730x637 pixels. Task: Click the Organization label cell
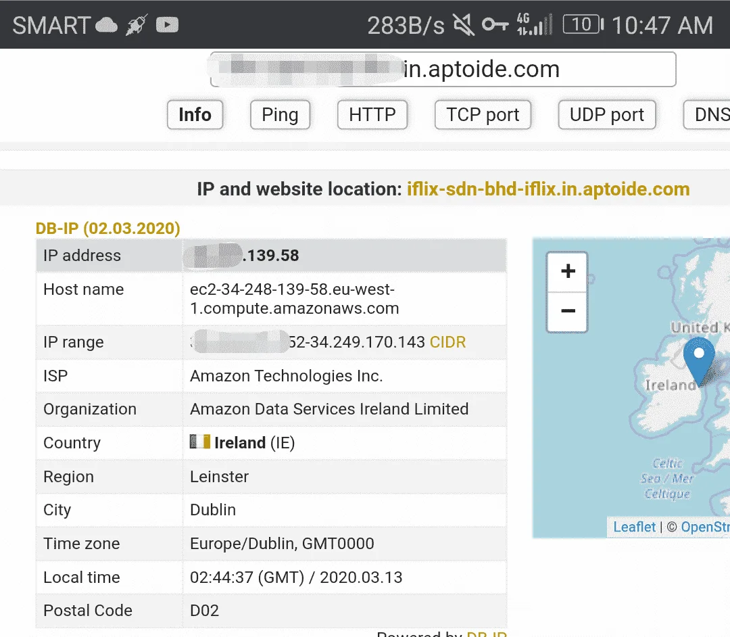(x=109, y=409)
